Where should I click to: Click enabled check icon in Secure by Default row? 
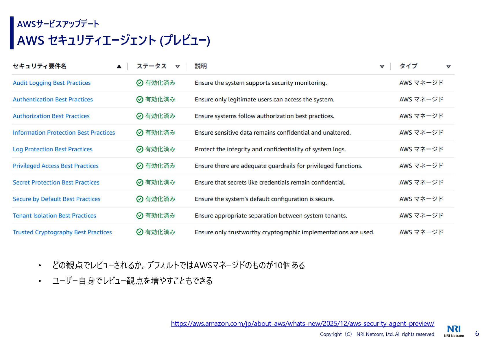[x=140, y=199]
